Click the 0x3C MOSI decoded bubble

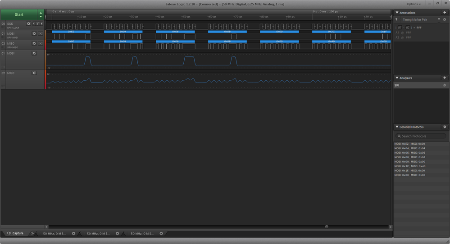[x=332, y=32]
